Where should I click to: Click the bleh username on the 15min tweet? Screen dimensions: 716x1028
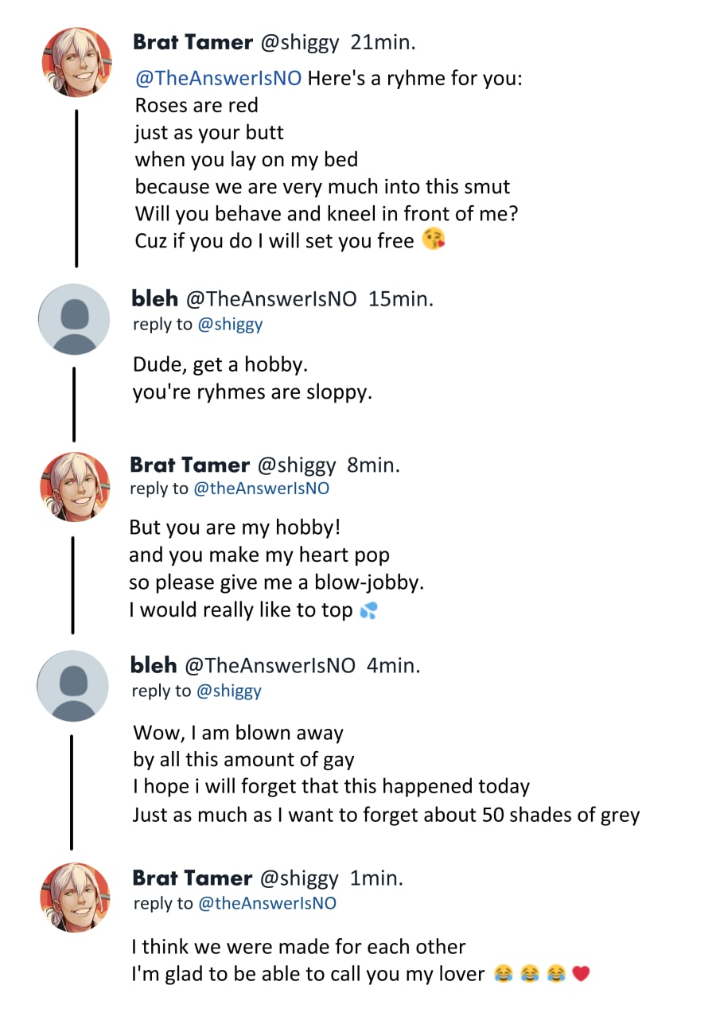coord(155,298)
